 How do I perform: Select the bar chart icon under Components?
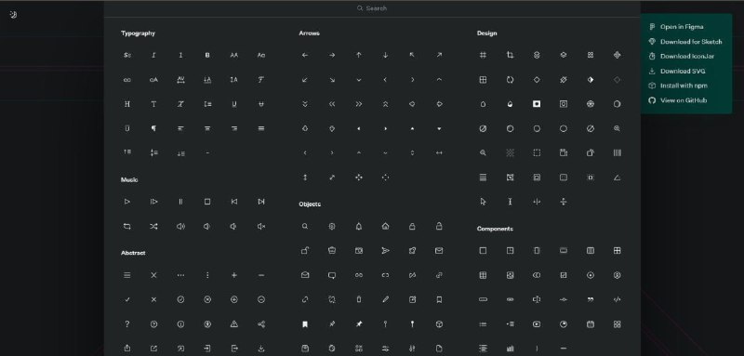point(510,349)
